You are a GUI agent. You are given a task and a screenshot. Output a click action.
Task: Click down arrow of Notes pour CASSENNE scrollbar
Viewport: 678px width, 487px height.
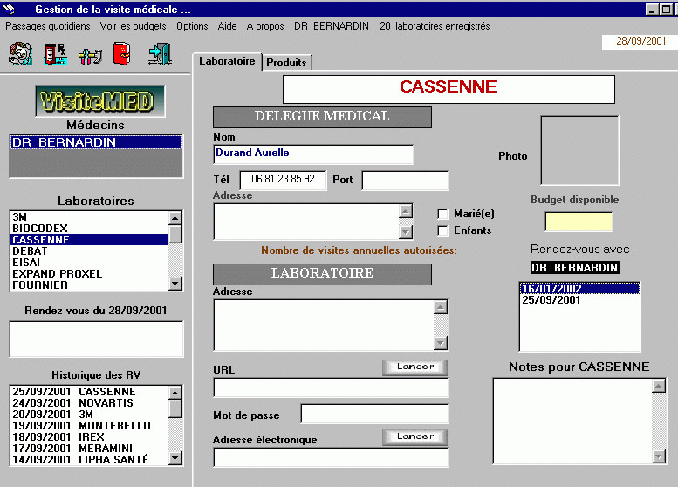coord(659,456)
